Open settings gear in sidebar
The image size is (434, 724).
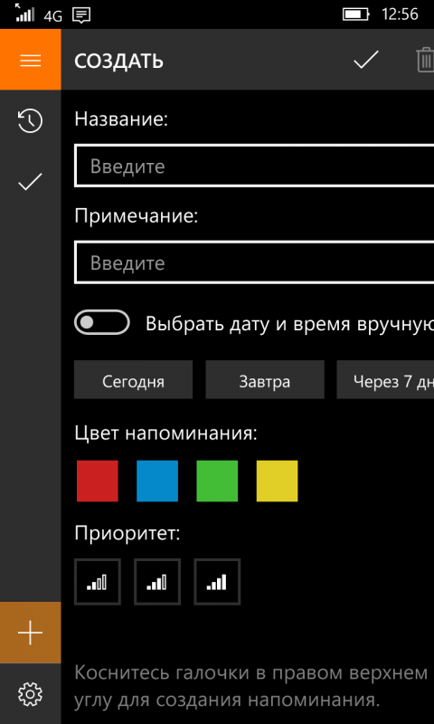tap(31, 693)
